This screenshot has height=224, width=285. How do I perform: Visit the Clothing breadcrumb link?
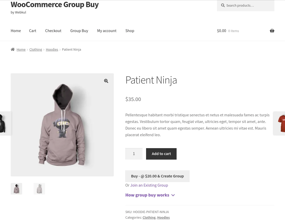(36, 49)
